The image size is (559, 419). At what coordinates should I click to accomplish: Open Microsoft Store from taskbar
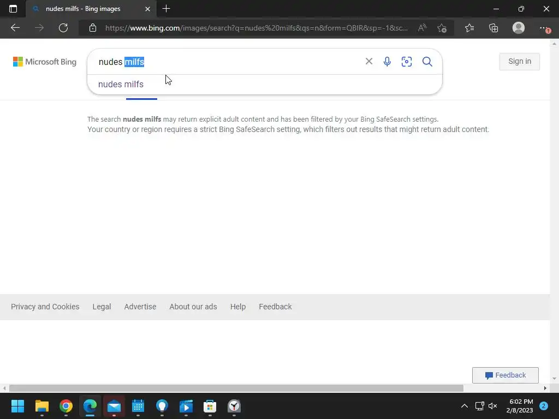tap(210, 406)
